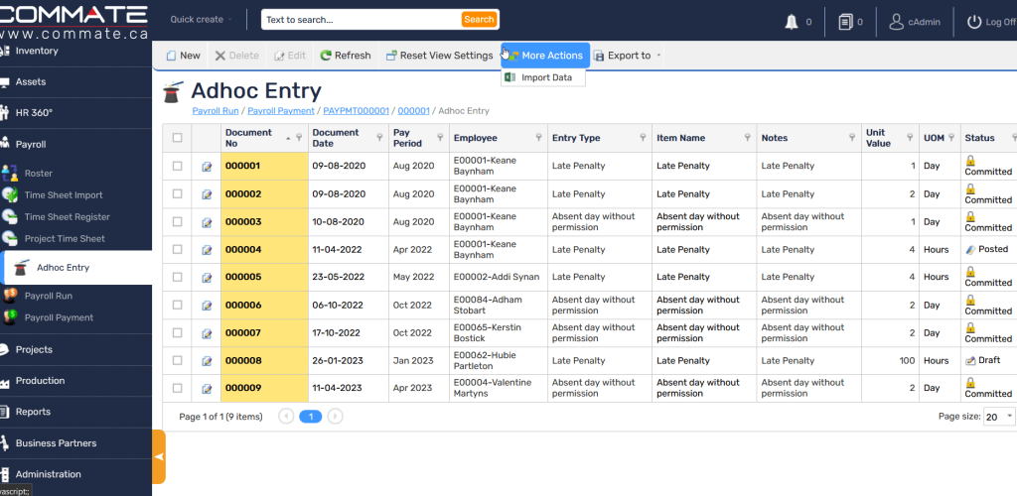Filter the Document Date column pin icon
This screenshot has height=496, width=1017.
pyautogui.click(x=379, y=137)
